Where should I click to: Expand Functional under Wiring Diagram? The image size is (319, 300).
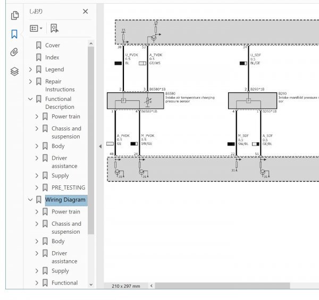click(37, 282)
